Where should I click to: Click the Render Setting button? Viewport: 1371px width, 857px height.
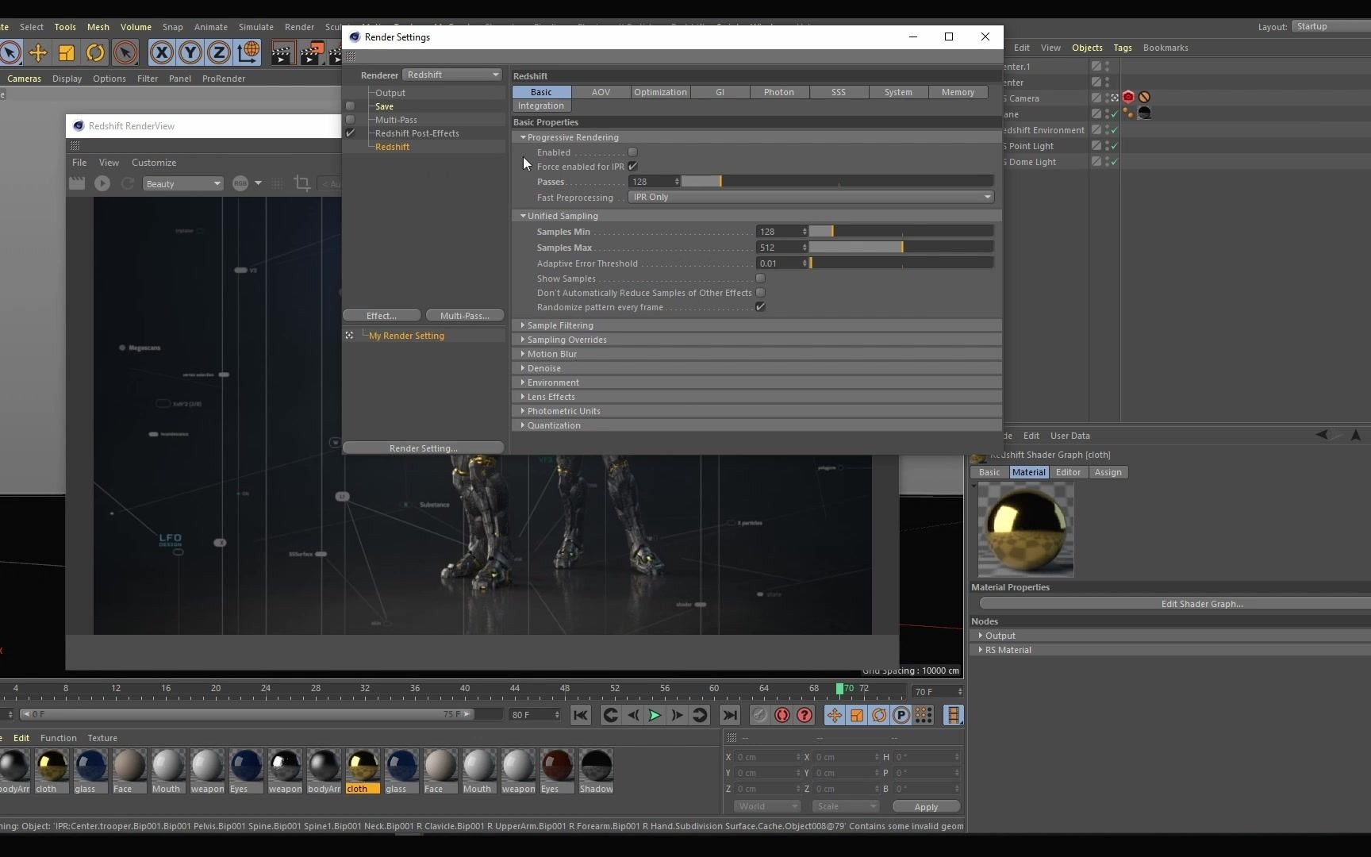coord(423,448)
